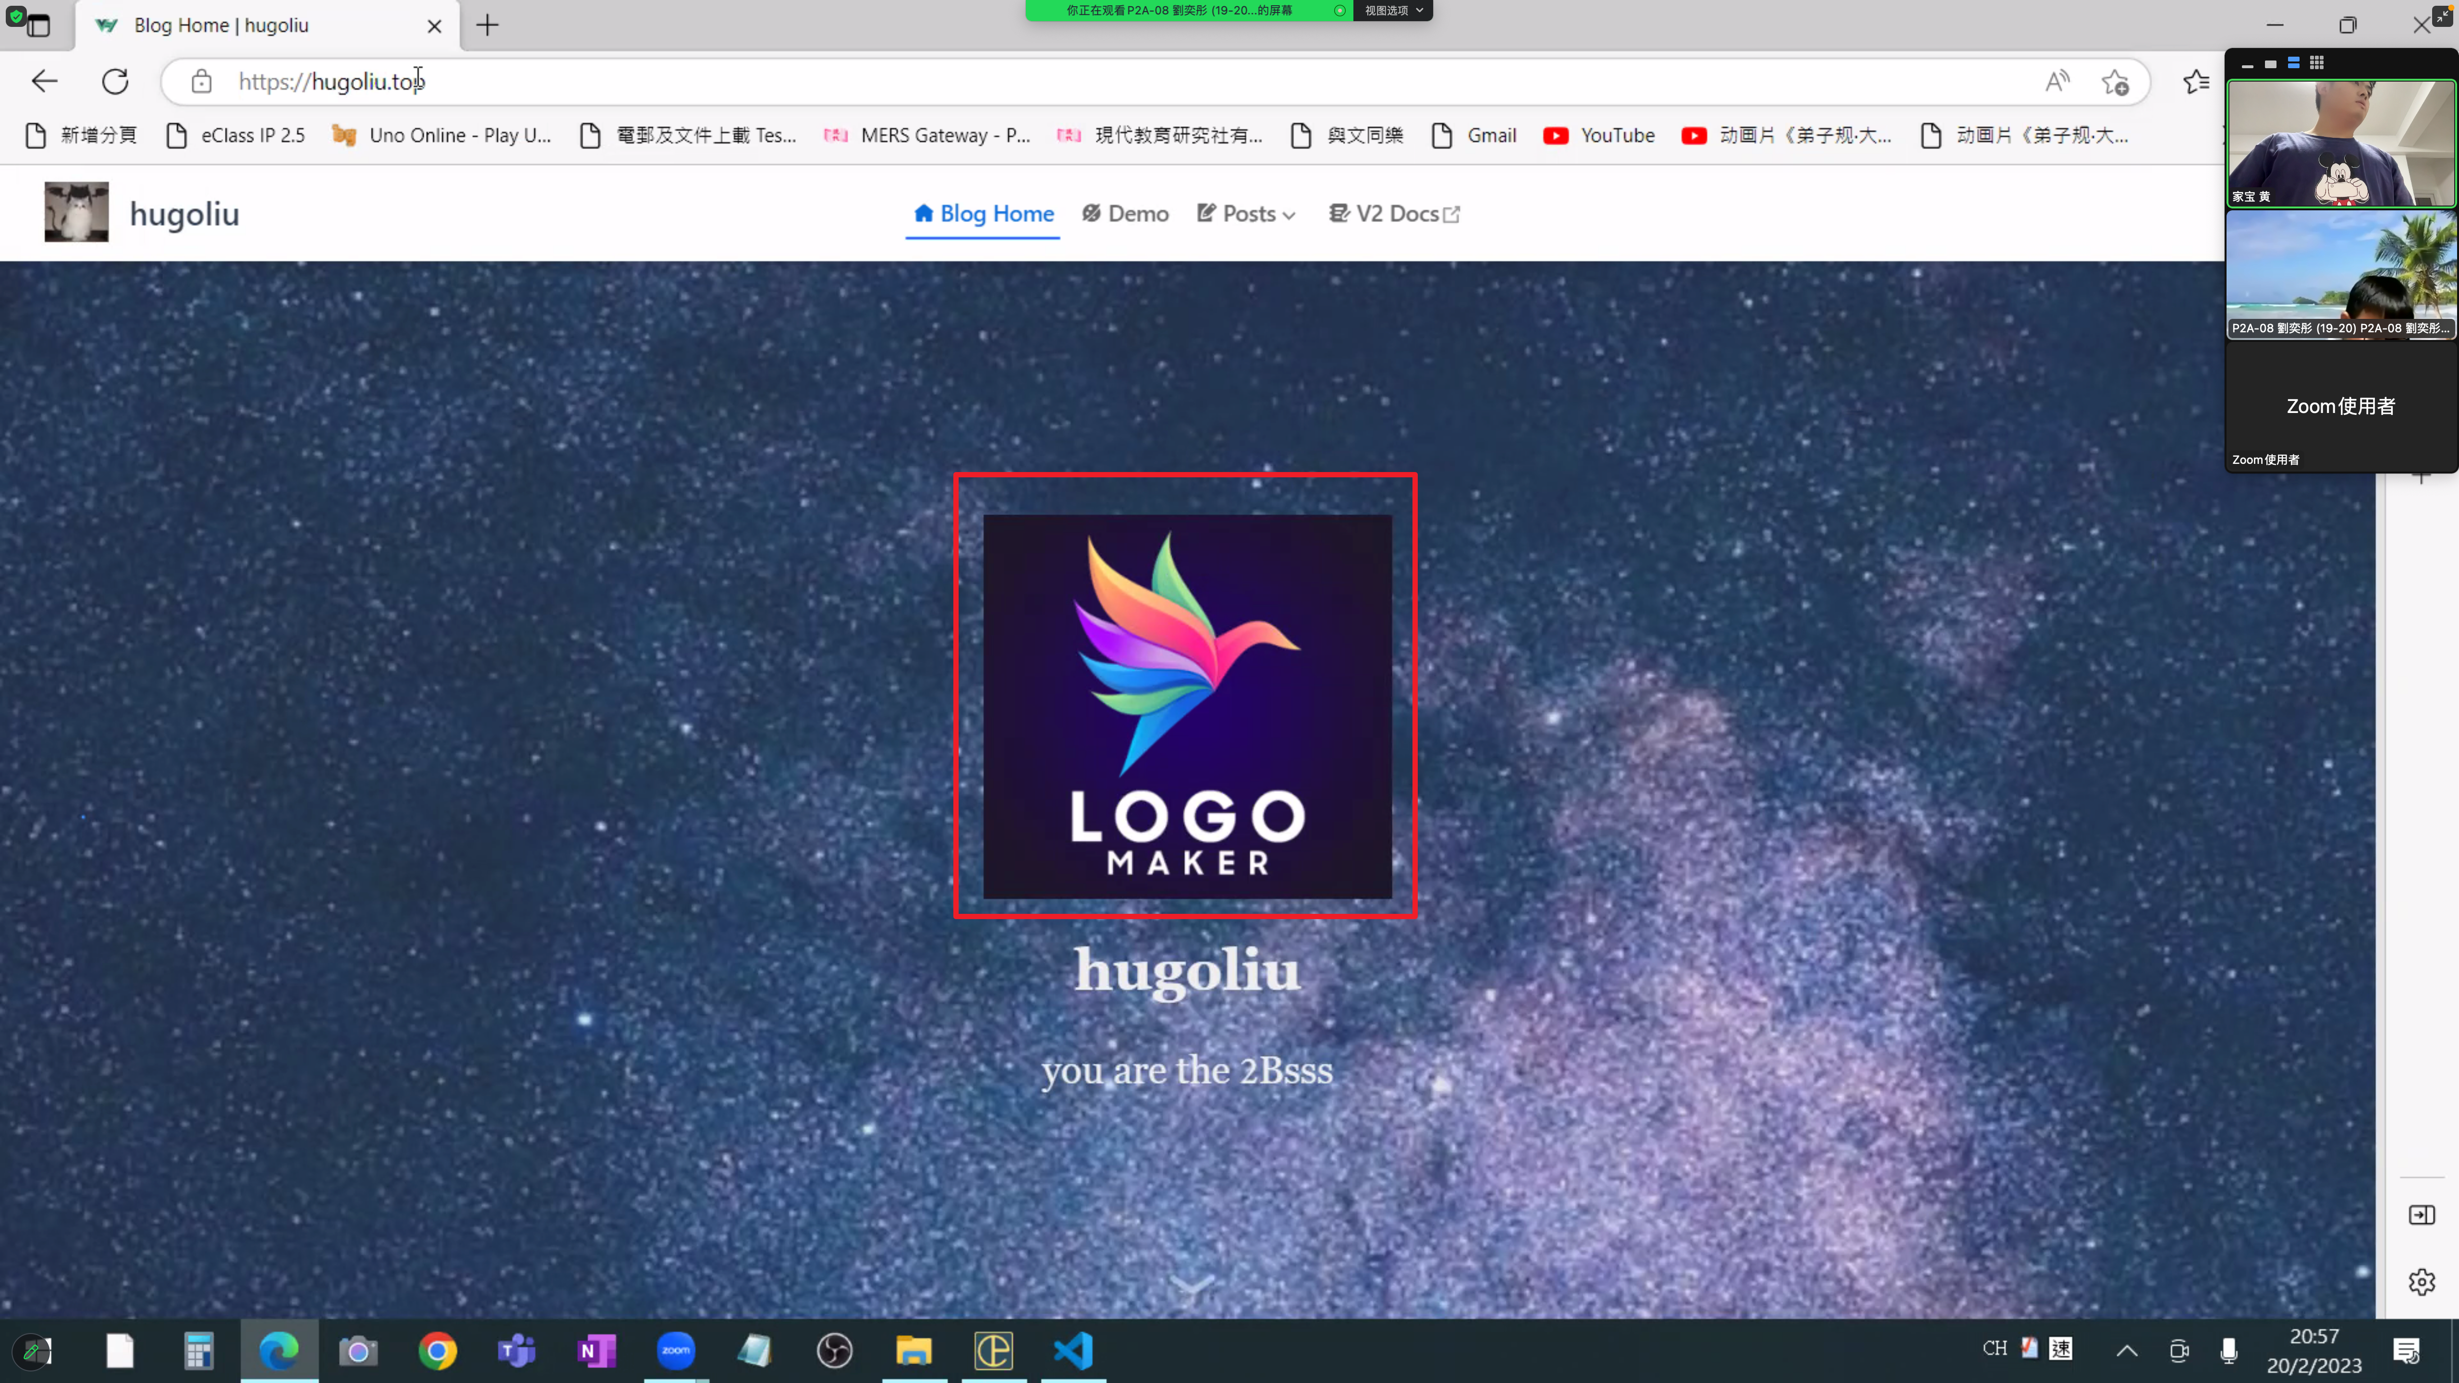Click the Logo Maker hero image
Viewport: 2459px width, 1383px height.
(1188, 706)
